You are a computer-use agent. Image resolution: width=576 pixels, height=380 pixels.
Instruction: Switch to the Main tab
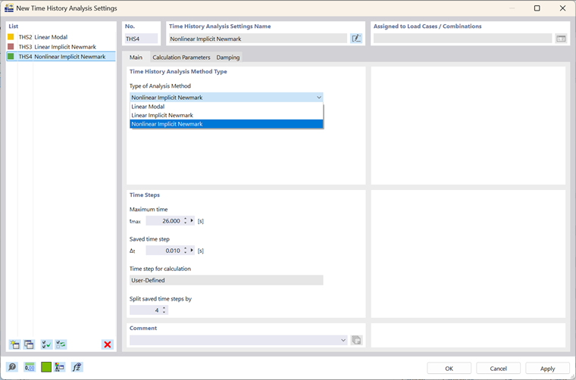136,58
